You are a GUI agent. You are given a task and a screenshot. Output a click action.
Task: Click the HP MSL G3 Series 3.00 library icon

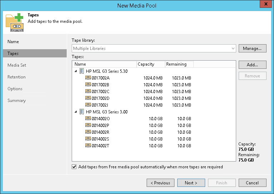pyautogui.click(x=82, y=112)
